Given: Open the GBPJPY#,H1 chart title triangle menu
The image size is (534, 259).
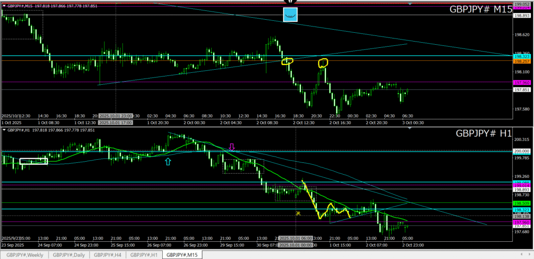Looking at the screenshot, I should click(x=3, y=131).
